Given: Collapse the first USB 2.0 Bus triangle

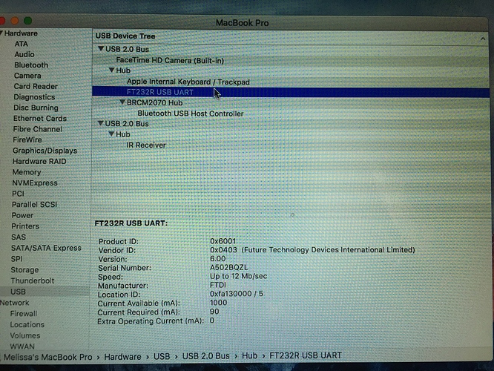Looking at the screenshot, I should [101, 49].
